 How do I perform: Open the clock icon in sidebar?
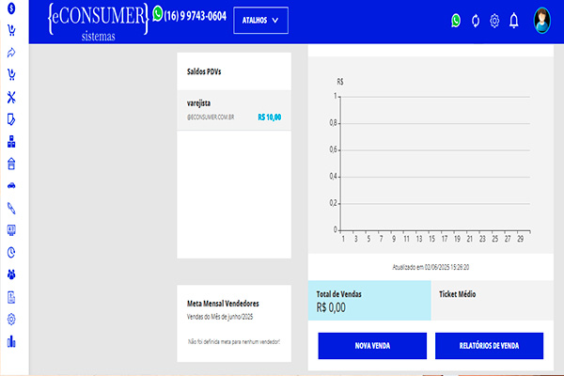click(x=11, y=252)
